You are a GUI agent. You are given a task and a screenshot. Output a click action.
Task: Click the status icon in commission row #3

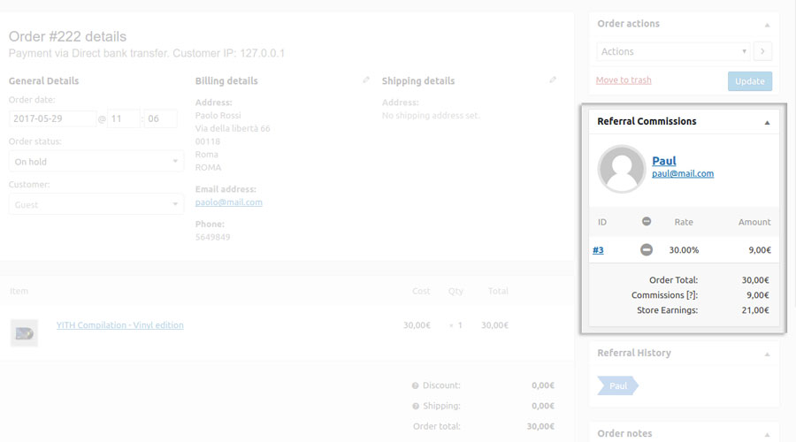[647, 250]
